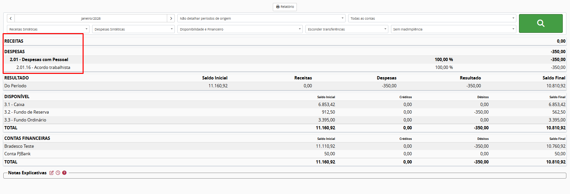The height and width of the screenshot is (194, 570).
Task: Click the janeiro/2026 period field
Action: [x=91, y=18]
